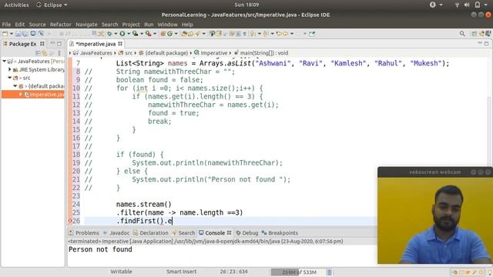Screen dimensions: 493x277
Task: Click the green Run button
Action: point(122,34)
